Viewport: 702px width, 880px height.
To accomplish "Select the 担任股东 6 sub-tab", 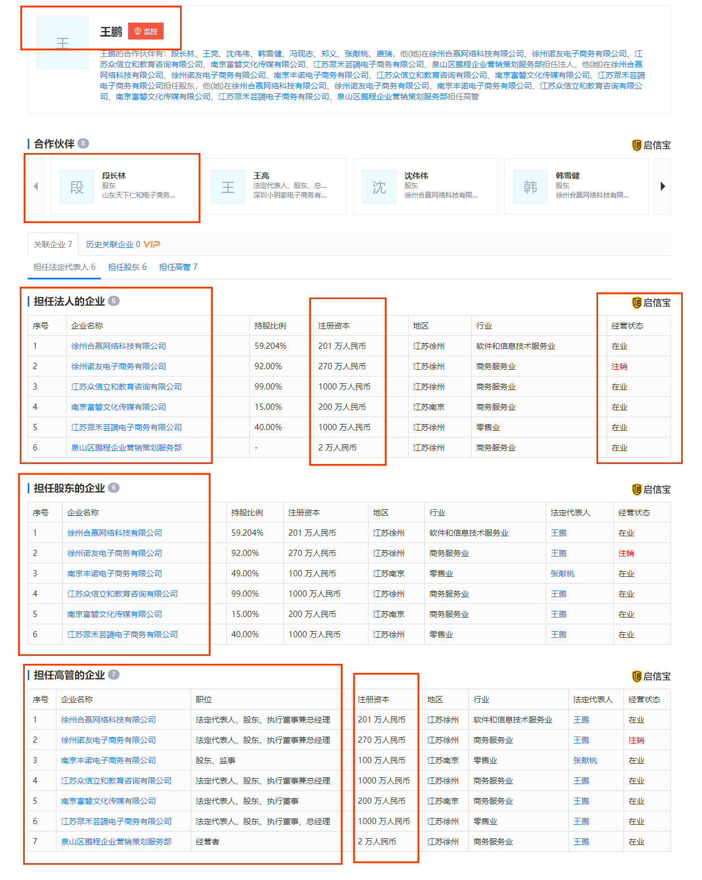I will 128,267.
